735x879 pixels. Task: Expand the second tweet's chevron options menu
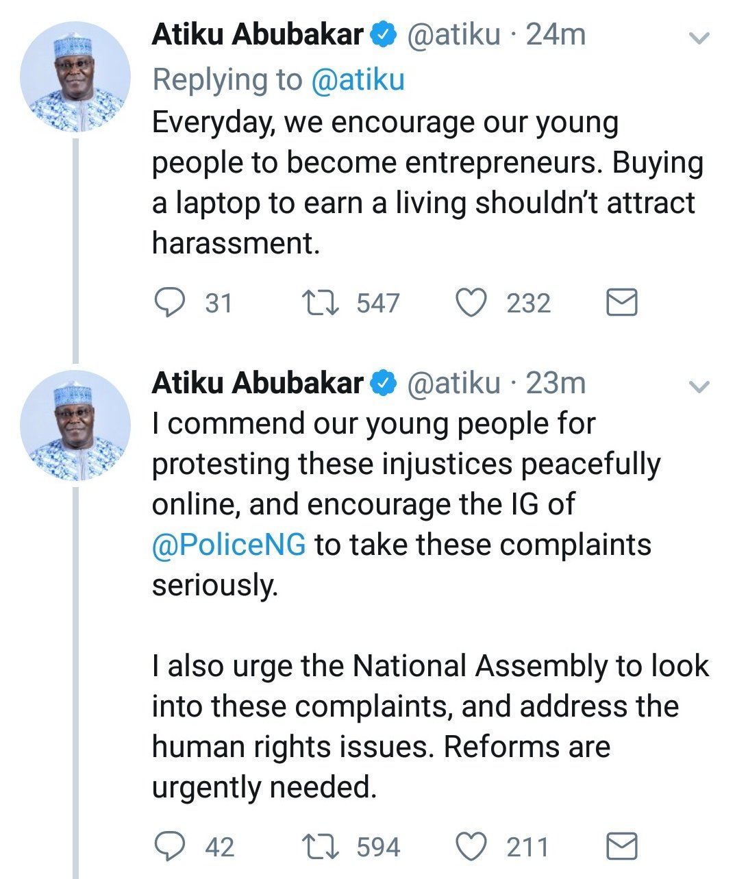[x=699, y=387]
